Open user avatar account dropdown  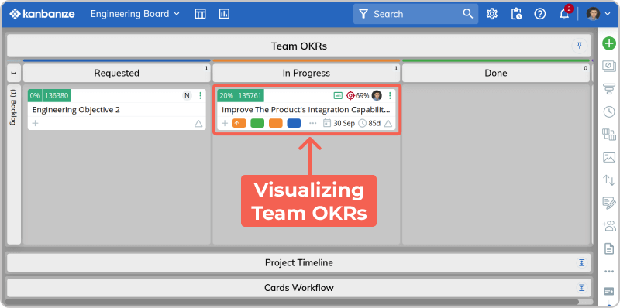click(x=598, y=14)
